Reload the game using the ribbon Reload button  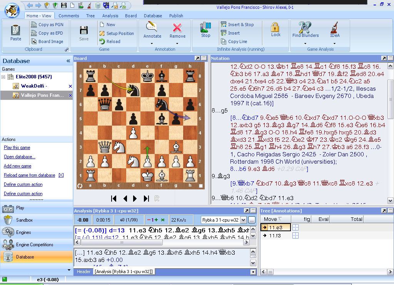pyautogui.click(x=110, y=41)
